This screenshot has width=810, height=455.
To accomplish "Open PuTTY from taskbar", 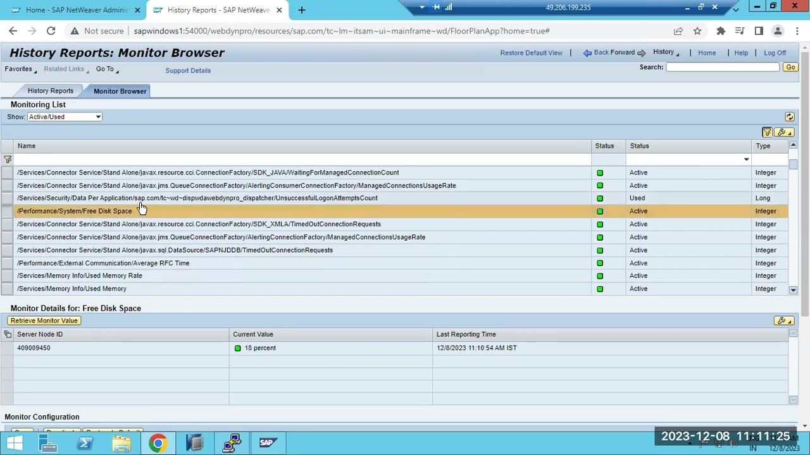I will [232, 443].
